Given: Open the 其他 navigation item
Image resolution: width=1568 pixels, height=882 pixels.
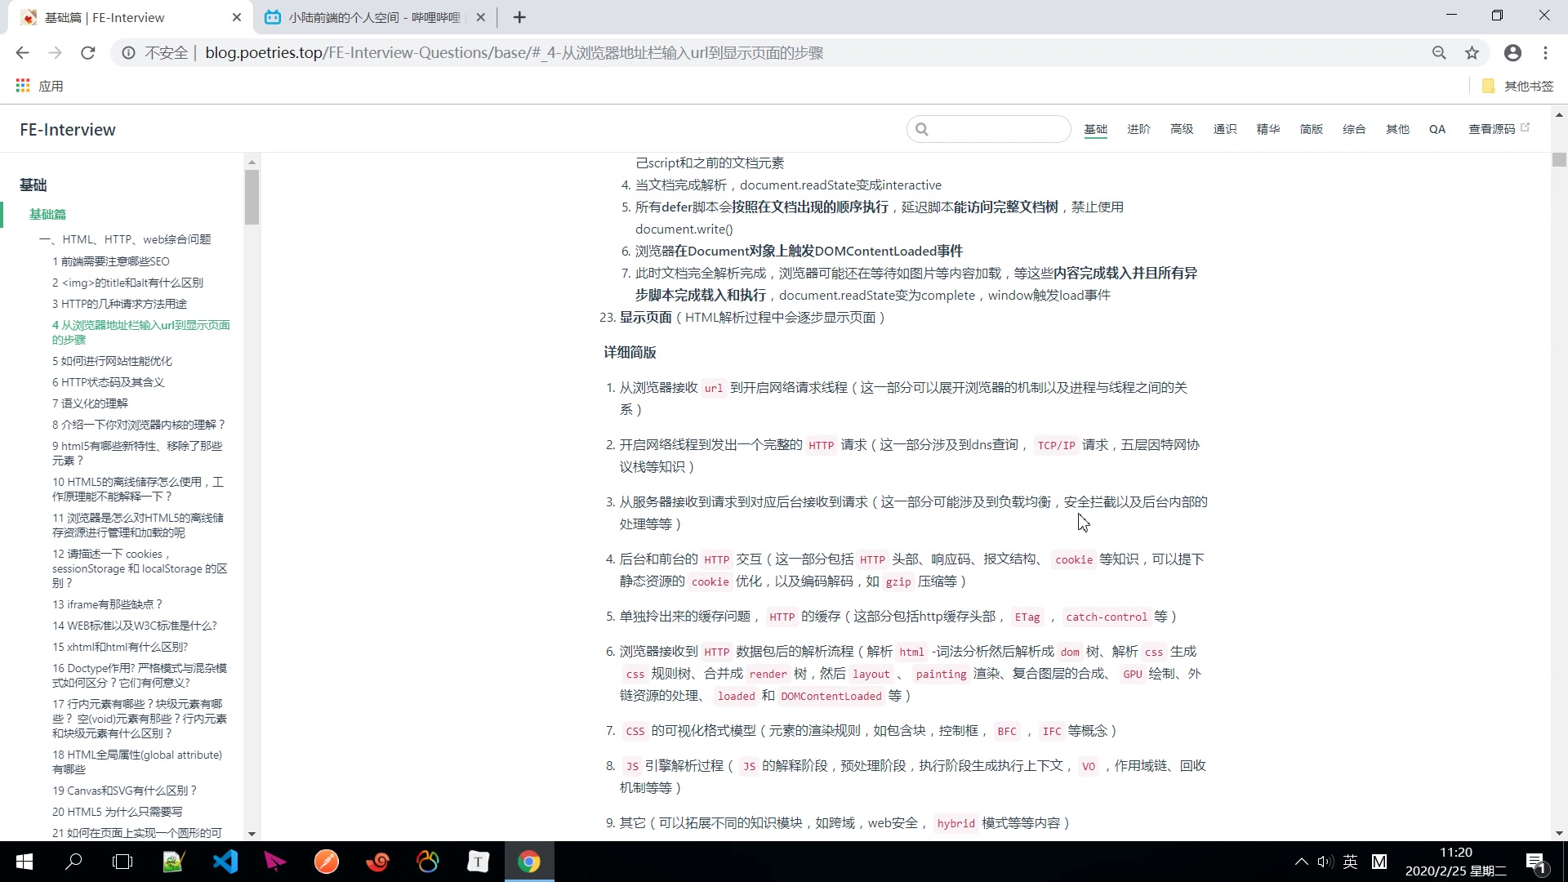Looking at the screenshot, I should [x=1397, y=129].
